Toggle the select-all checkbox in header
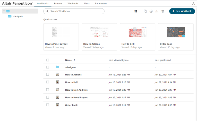The image size is (197, 121). [47, 60]
